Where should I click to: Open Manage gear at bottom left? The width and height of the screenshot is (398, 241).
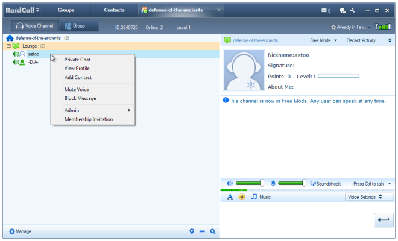click(x=20, y=231)
